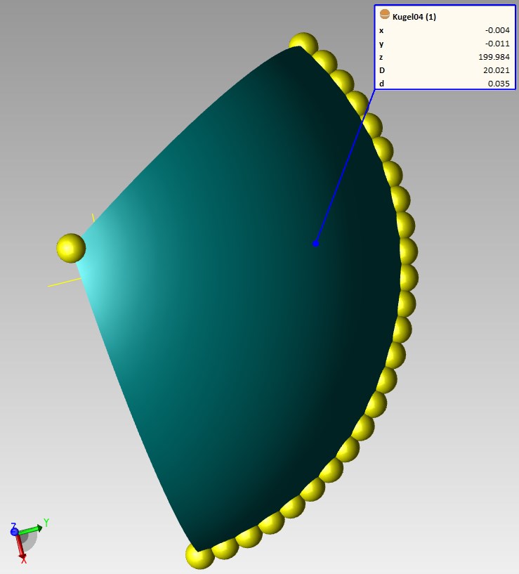Click the blue anchor point on the surface
The image size is (519, 574).
[x=316, y=244]
